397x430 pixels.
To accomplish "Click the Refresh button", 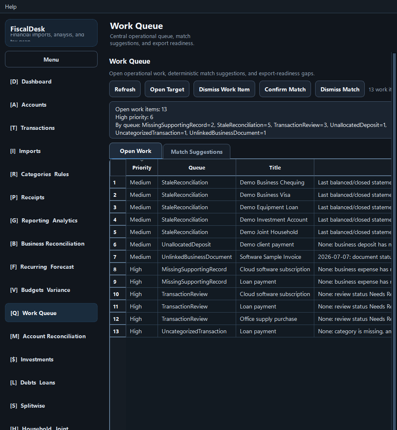I will pyautogui.click(x=125, y=89).
